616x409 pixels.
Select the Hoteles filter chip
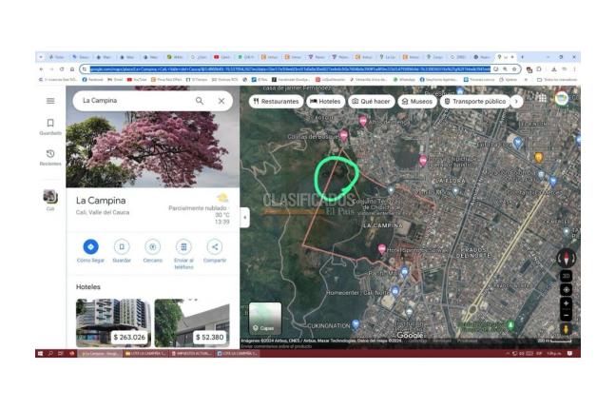pyautogui.click(x=325, y=100)
